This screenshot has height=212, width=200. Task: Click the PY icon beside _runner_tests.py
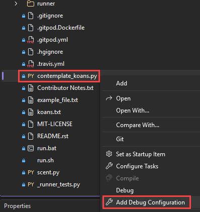pos(31,184)
